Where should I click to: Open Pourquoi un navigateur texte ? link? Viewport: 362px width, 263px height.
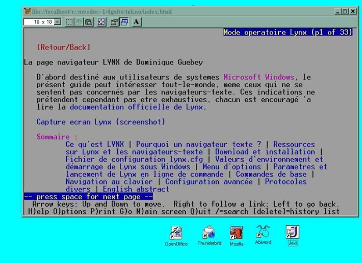tap(199, 144)
